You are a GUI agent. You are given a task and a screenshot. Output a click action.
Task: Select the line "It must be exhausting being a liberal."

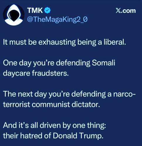tap(64, 42)
